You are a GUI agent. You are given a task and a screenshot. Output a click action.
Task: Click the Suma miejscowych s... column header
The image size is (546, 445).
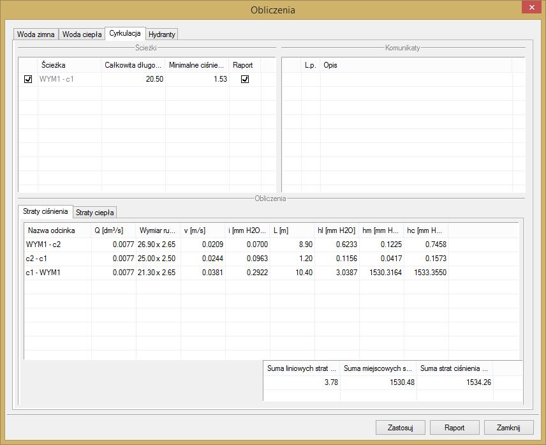pos(378,368)
